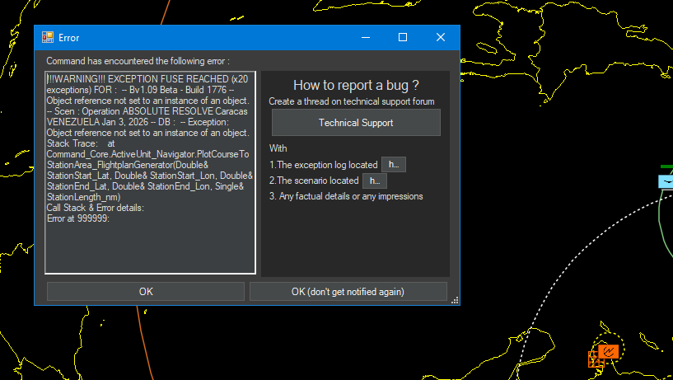
Task: Close the Error dialog
Action: (441, 37)
